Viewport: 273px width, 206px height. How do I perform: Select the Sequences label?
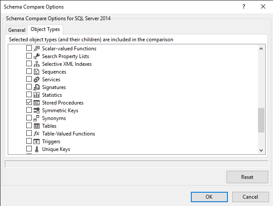(54, 72)
